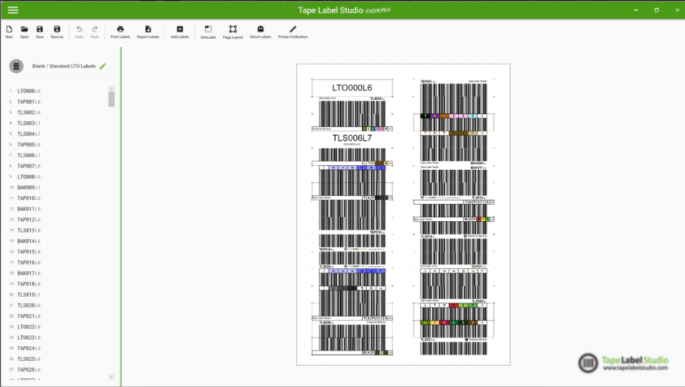Select label BAK009 L7 in the list
The height and width of the screenshot is (387, 685).
[29, 188]
